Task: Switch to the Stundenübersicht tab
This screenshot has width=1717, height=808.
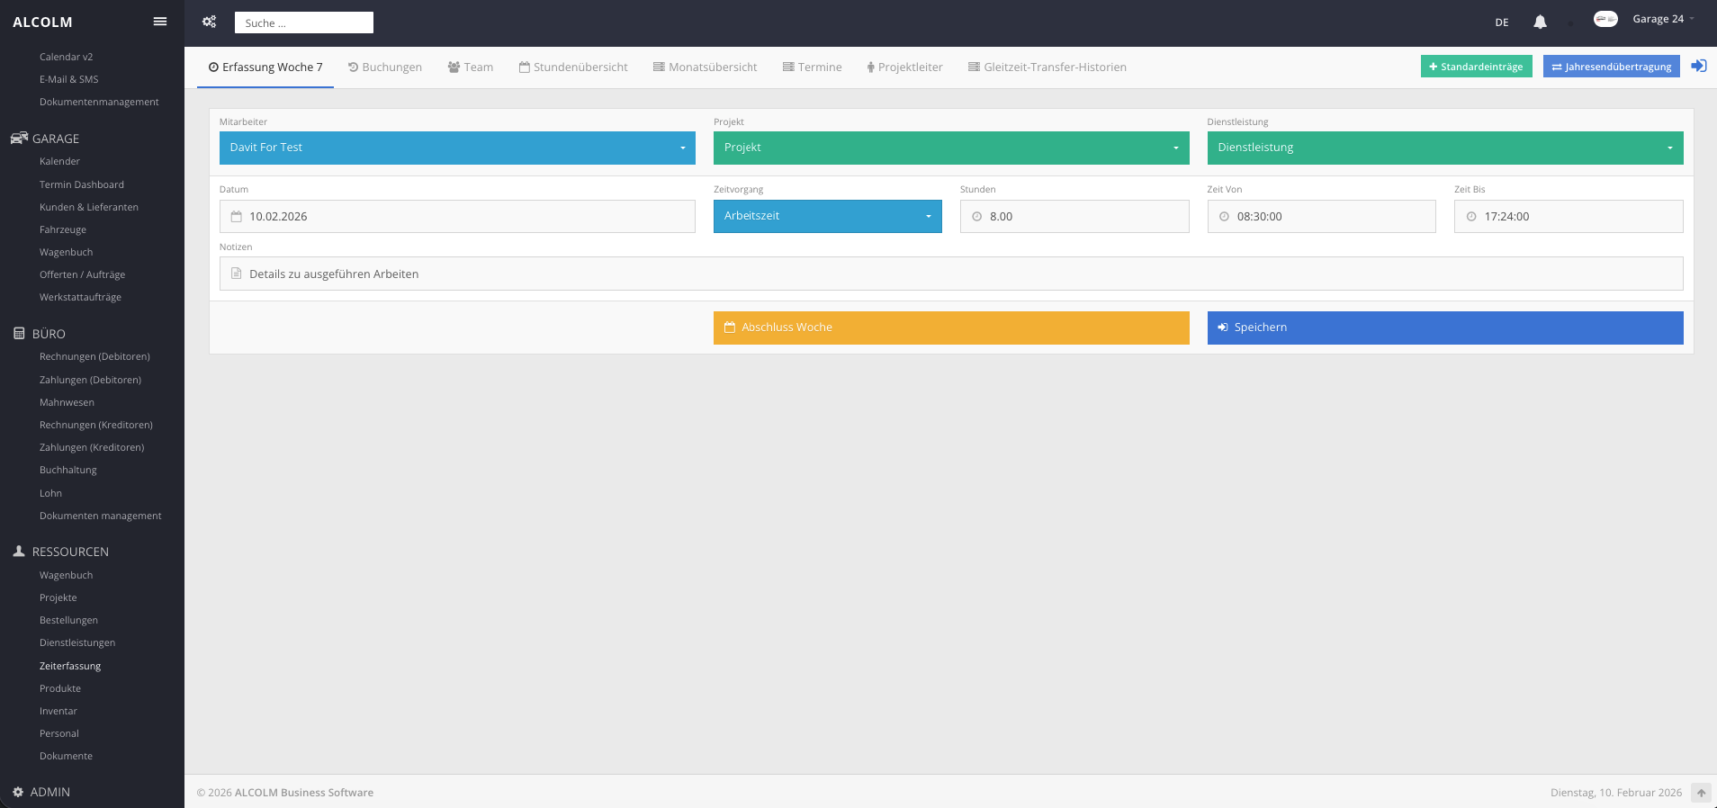Action: pos(573,67)
